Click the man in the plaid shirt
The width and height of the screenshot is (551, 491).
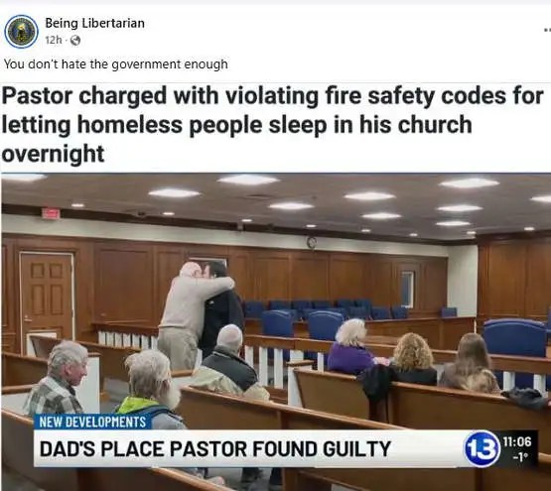[x=57, y=379]
